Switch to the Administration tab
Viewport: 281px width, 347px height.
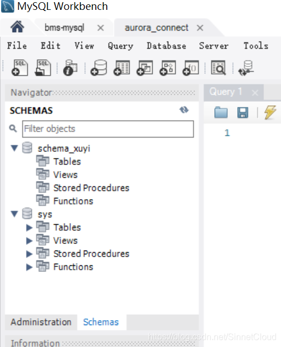(x=41, y=322)
